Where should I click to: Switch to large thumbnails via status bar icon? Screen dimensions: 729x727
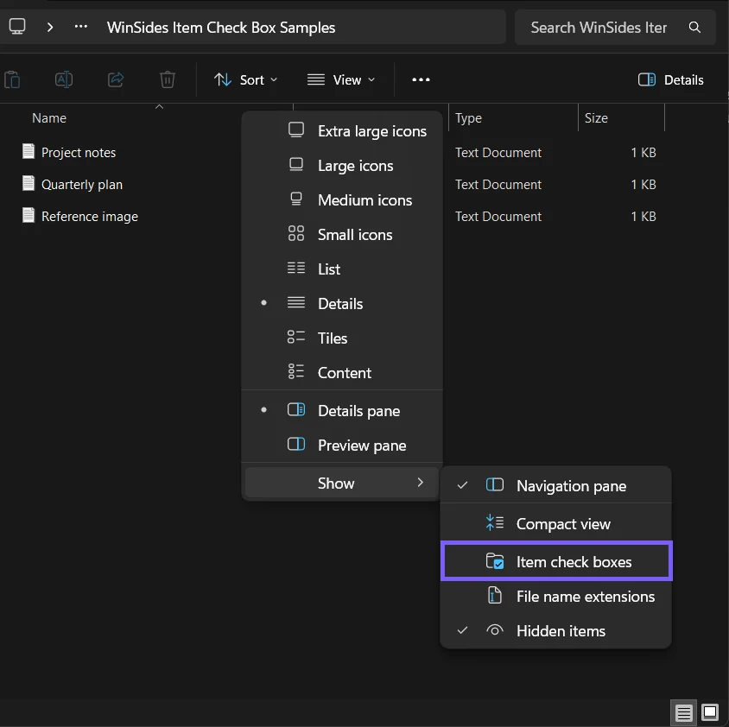click(709, 712)
